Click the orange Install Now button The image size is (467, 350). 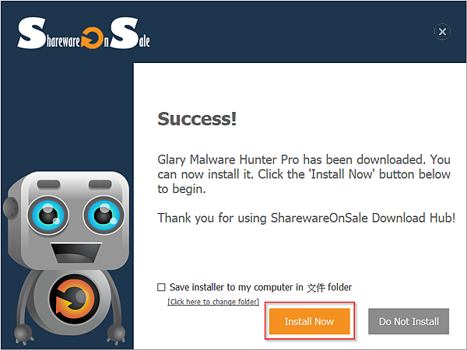point(310,321)
